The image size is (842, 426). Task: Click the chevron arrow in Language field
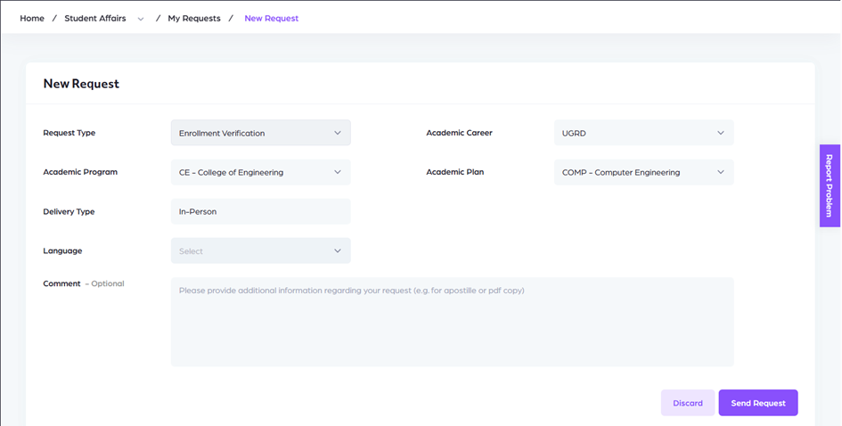pyautogui.click(x=338, y=251)
